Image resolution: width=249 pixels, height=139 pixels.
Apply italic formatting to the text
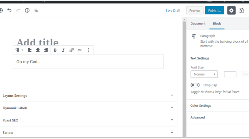63,50
